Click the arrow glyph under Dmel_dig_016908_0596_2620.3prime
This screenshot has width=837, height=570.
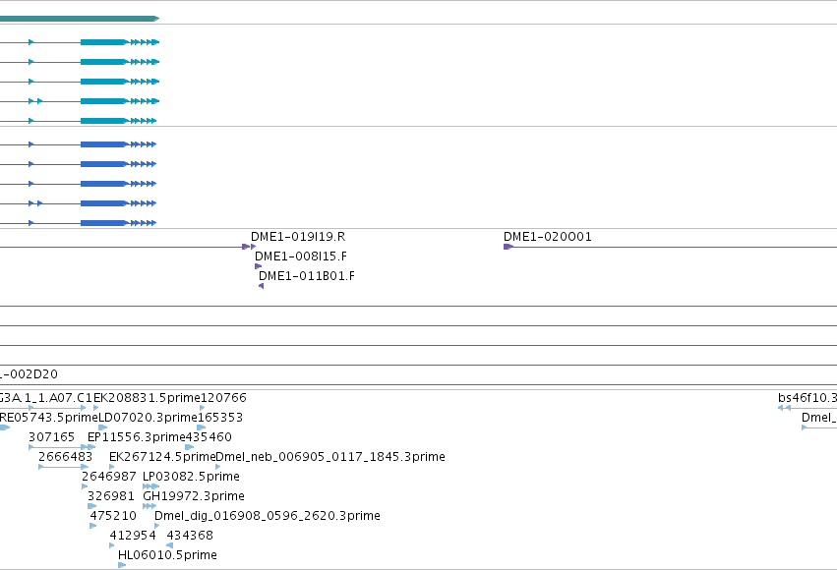(x=157, y=526)
